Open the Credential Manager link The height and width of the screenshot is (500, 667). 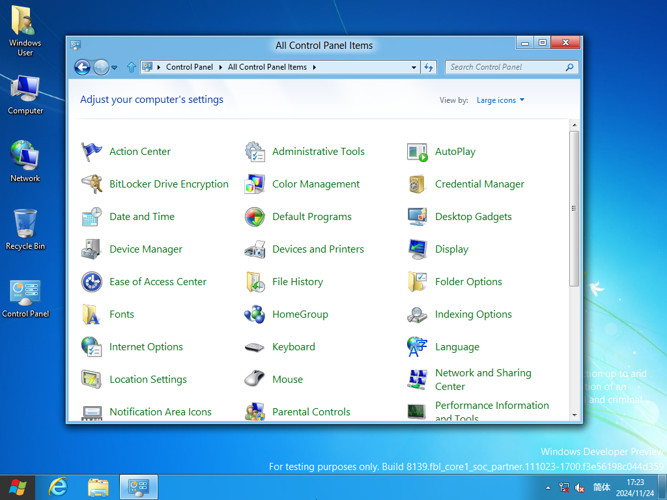(479, 184)
